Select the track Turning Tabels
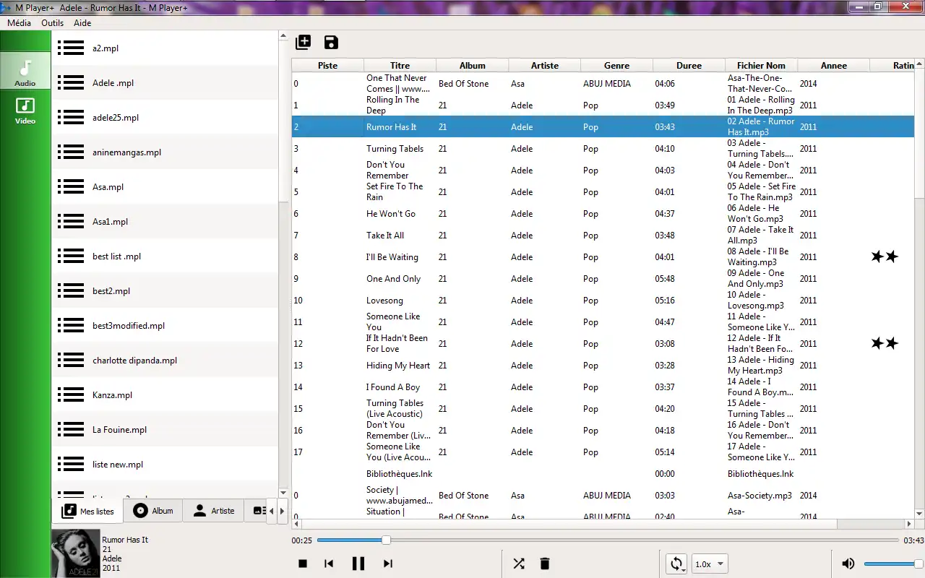Image resolution: width=925 pixels, height=578 pixels. pos(603,148)
